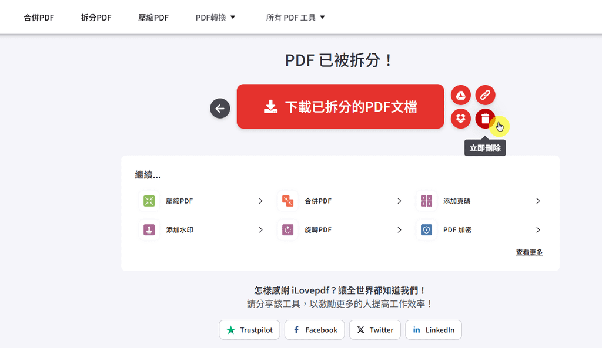The width and height of the screenshot is (602, 348).
Task: Share on Trustpilot button
Action: [249, 330]
